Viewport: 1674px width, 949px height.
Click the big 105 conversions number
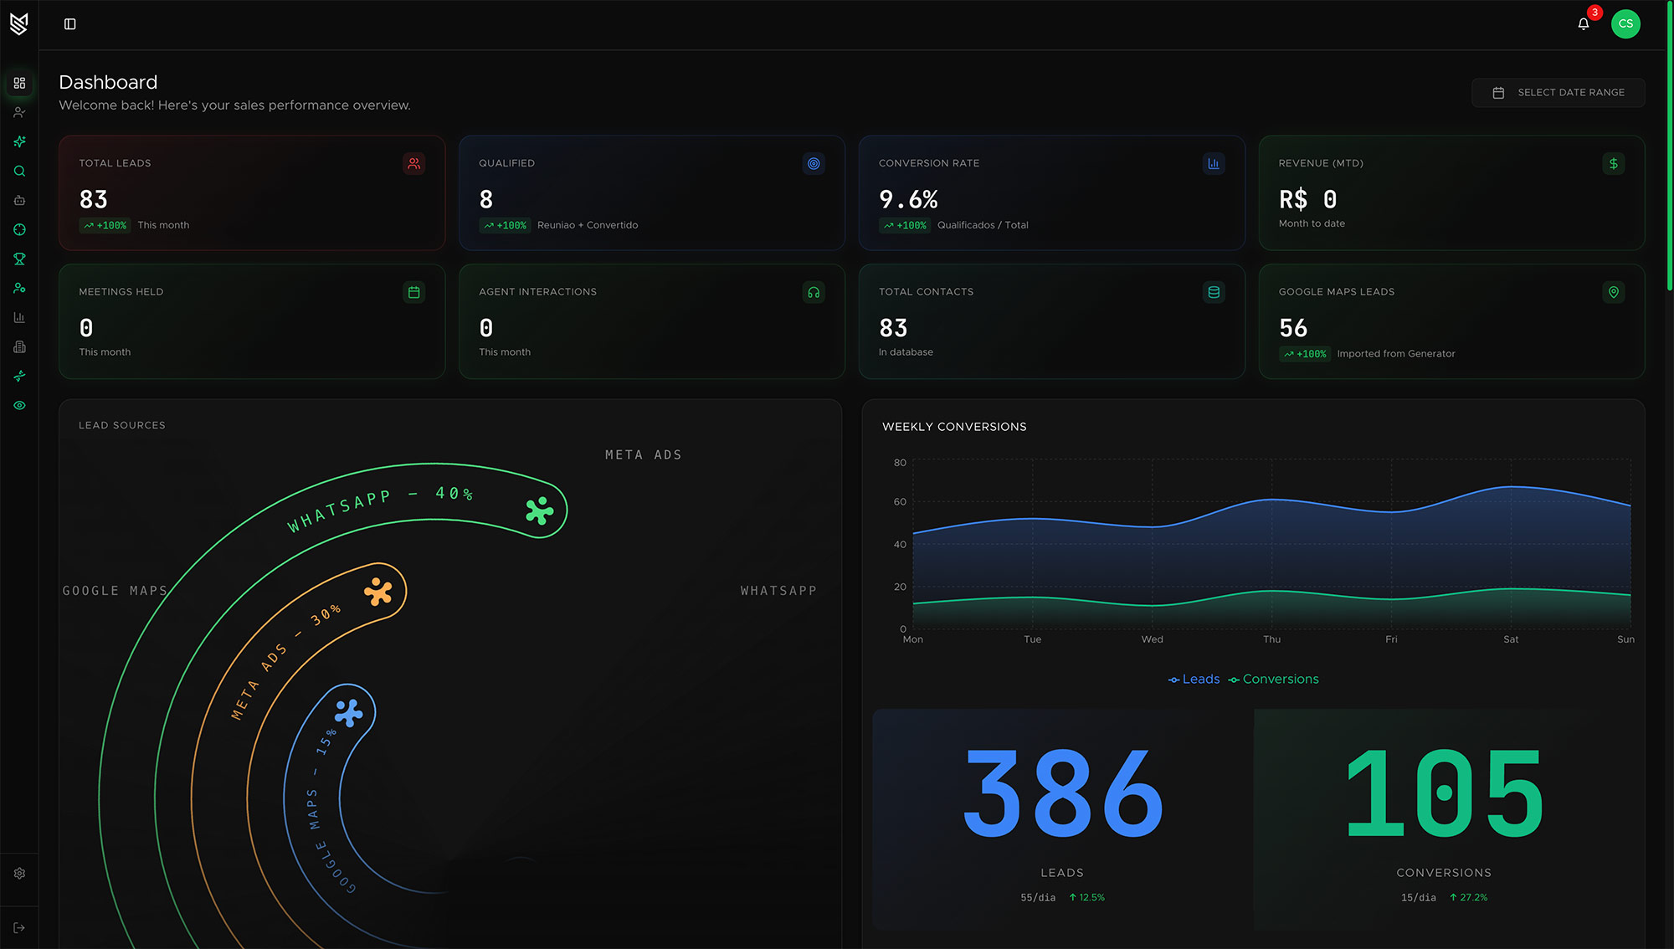click(1444, 793)
